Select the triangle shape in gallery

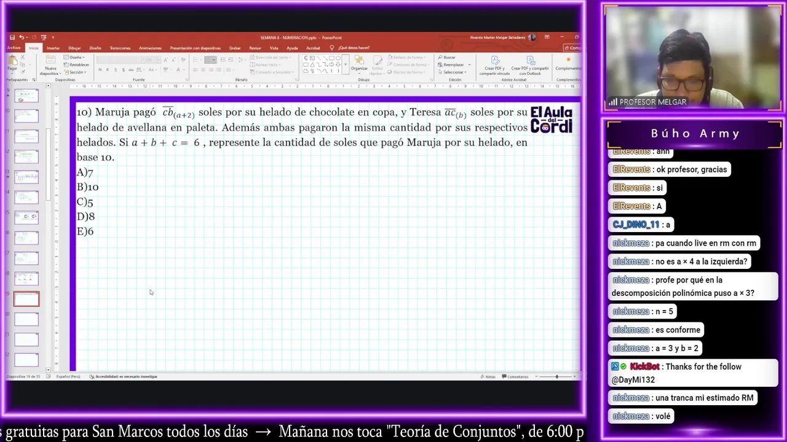pos(312,64)
